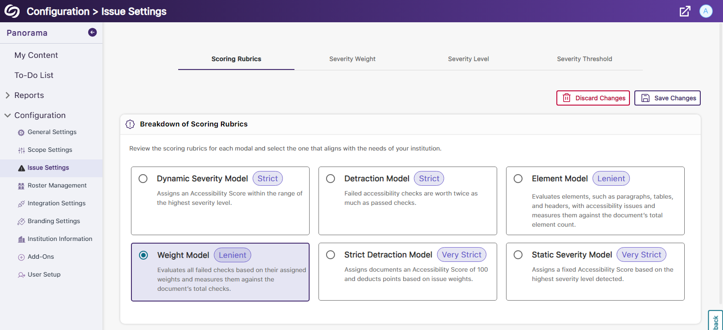
Task: Collapse the Configuration section chevron
Action: click(8, 115)
